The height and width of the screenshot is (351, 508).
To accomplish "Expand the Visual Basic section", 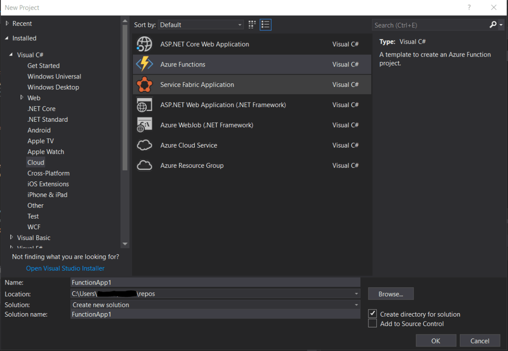I will click(11, 237).
